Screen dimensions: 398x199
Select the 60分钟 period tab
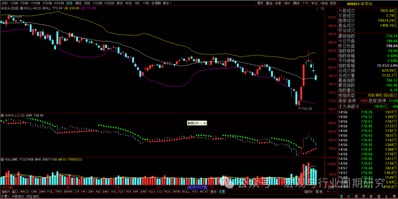[59, 3]
